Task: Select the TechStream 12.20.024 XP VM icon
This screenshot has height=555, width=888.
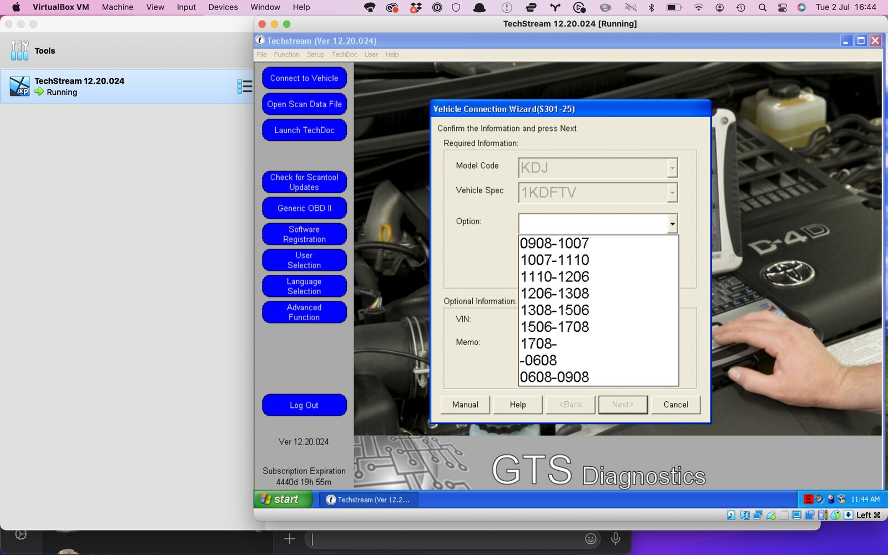Action: pyautogui.click(x=19, y=86)
